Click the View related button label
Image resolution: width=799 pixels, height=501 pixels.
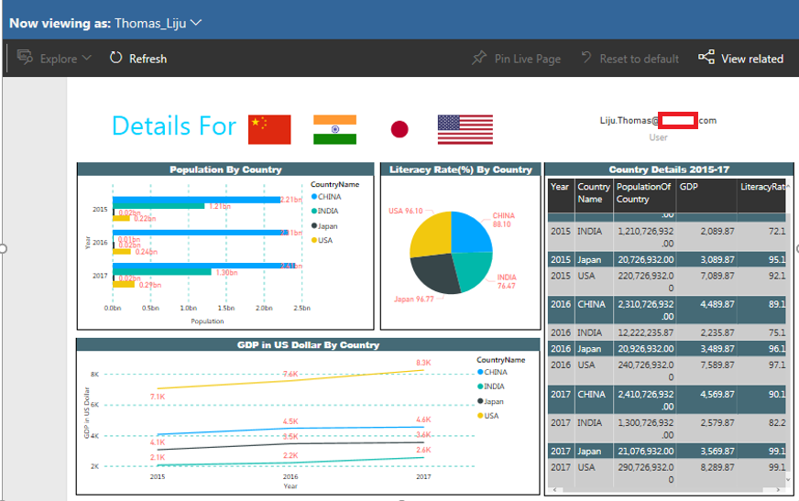pyautogui.click(x=752, y=59)
